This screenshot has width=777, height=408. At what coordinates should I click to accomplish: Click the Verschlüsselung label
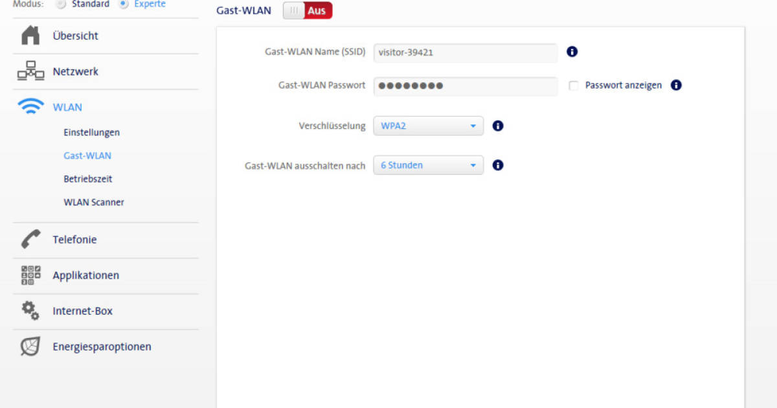coord(332,126)
